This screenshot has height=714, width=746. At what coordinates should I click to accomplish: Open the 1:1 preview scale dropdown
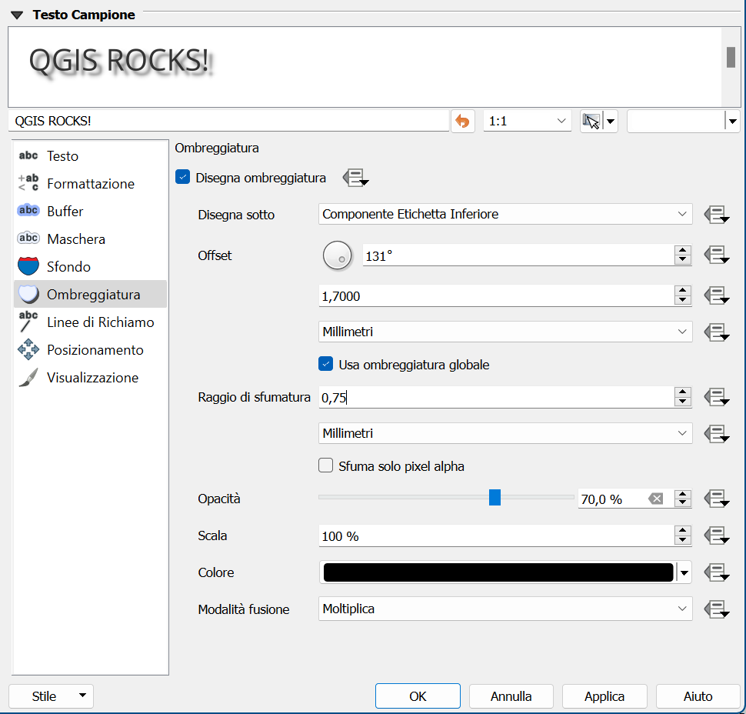pyautogui.click(x=527, y=121)
